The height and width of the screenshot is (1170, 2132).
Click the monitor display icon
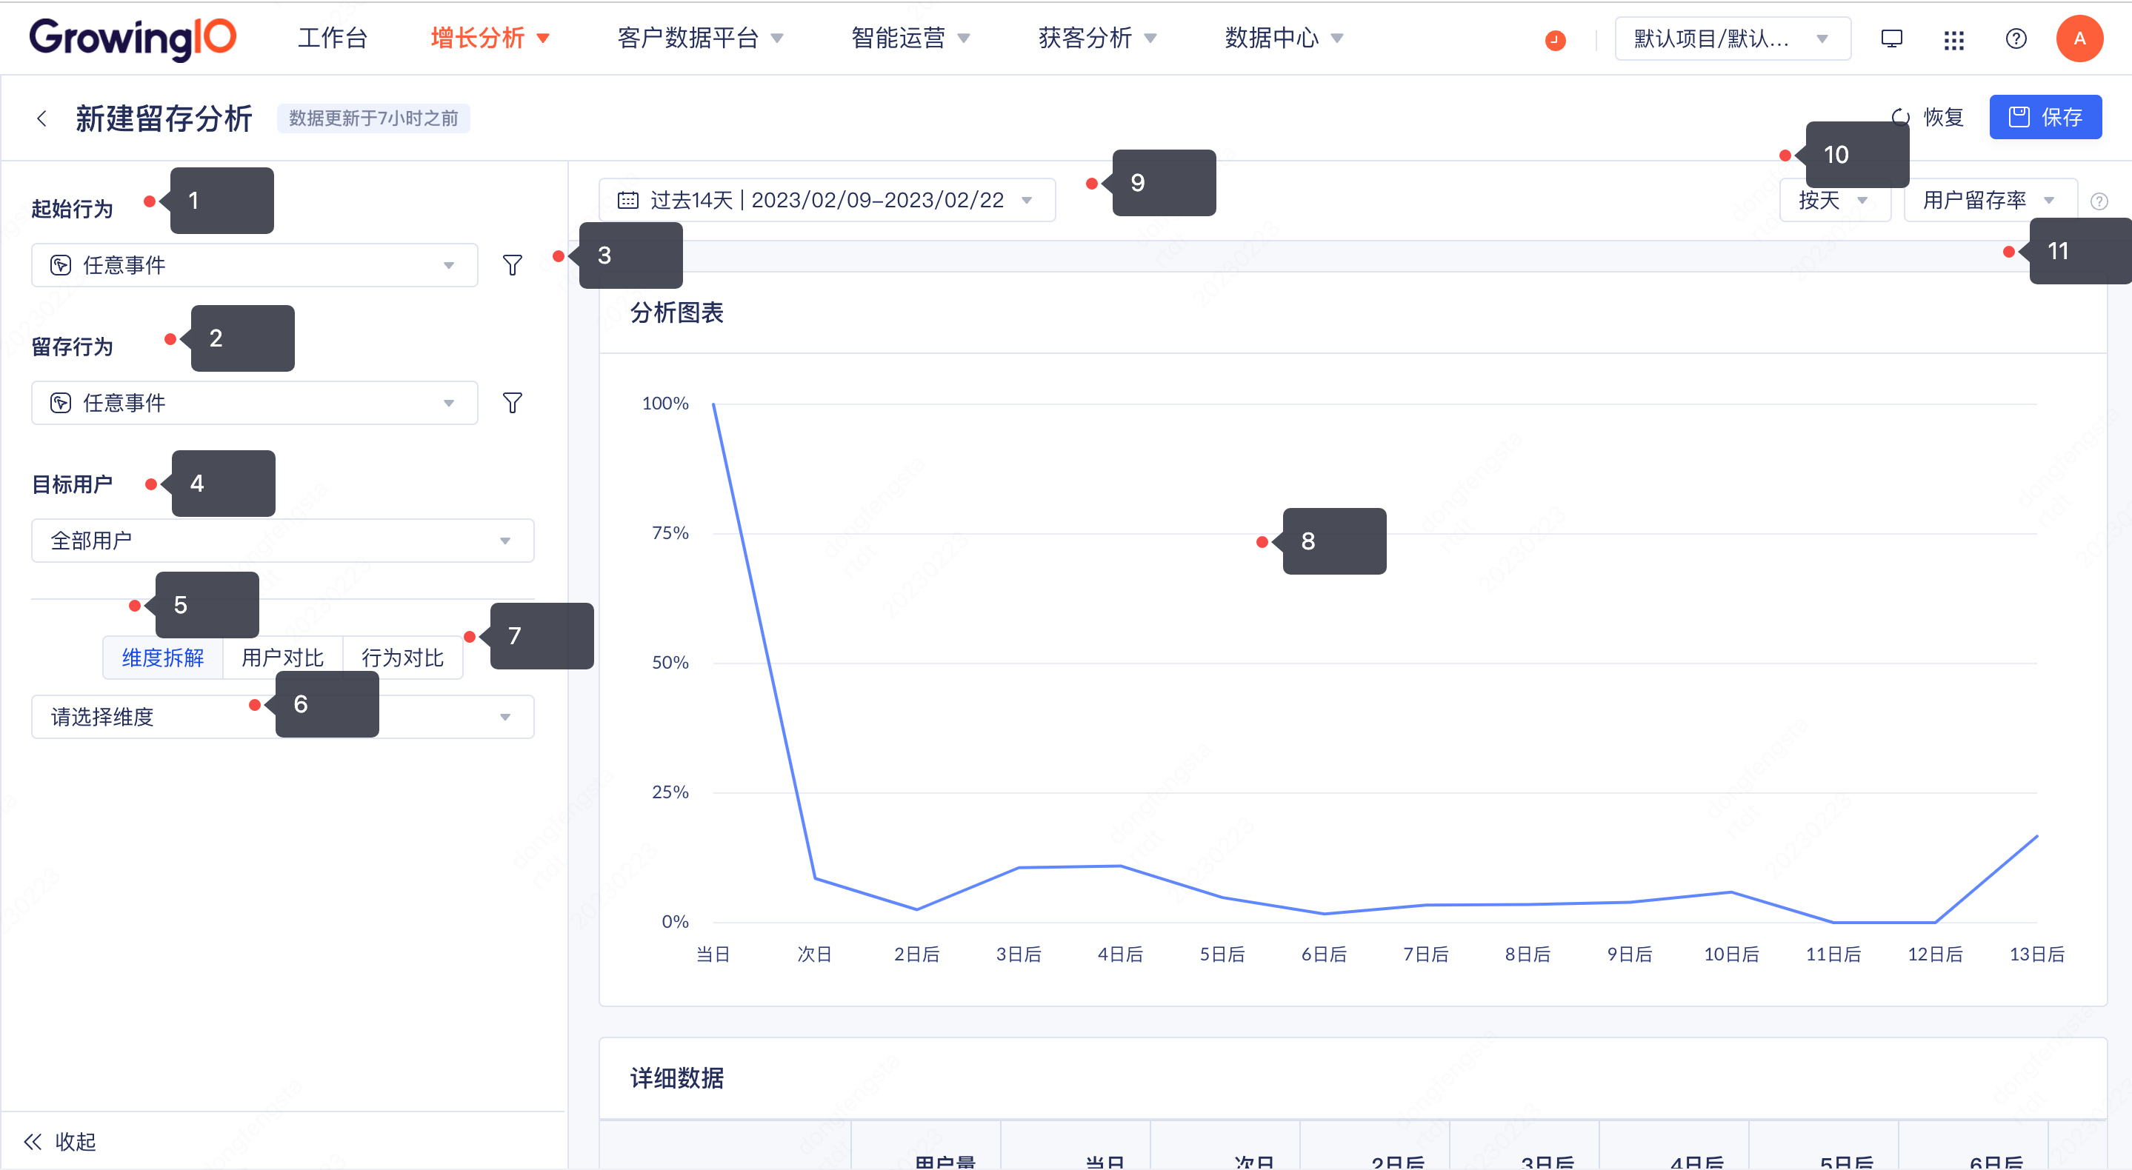(1892, 39)
